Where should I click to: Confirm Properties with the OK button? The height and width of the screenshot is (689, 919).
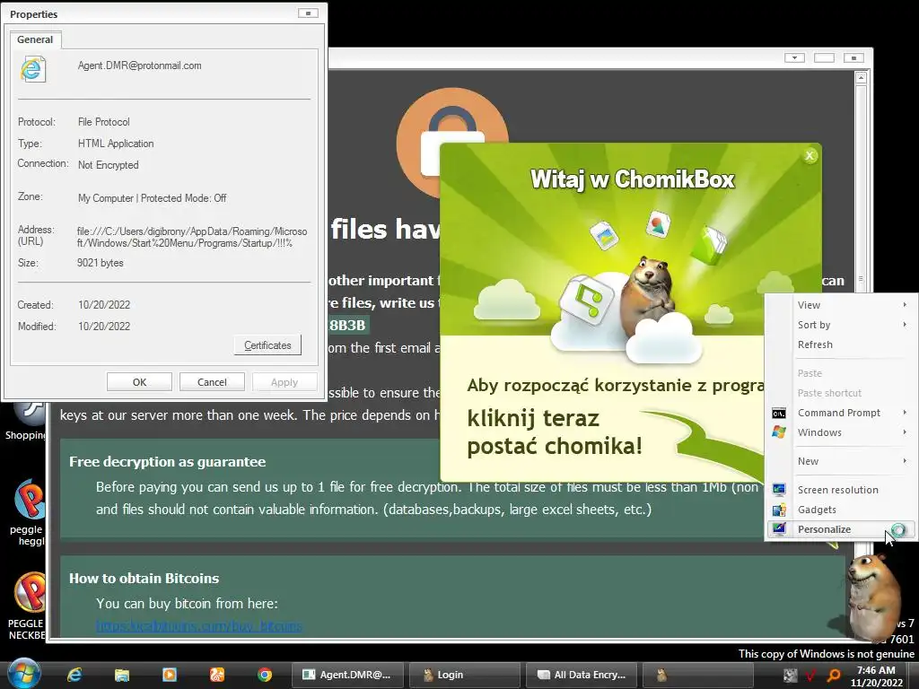tap(139, 382)
